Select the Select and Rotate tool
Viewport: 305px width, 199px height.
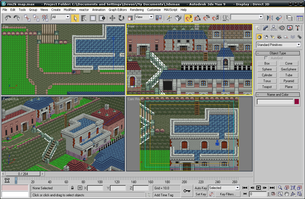[121, 18]
